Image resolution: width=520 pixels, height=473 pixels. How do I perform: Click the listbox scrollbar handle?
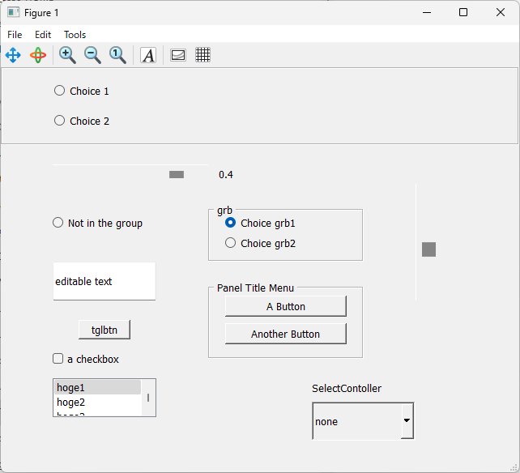(x=148, y=398)
